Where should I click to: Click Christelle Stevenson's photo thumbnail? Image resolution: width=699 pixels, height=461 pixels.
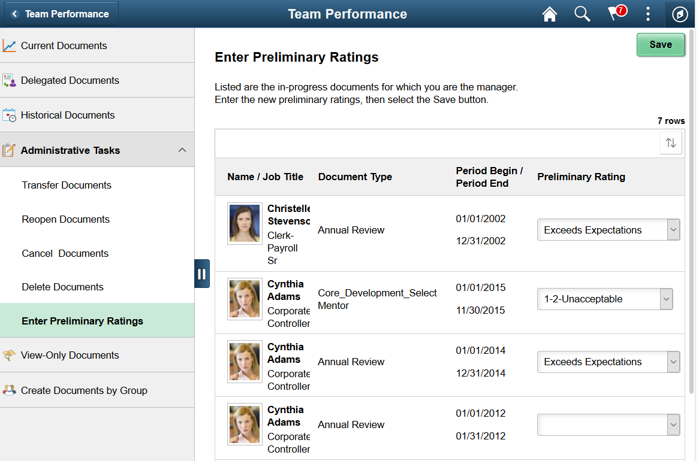pos(245,223)
